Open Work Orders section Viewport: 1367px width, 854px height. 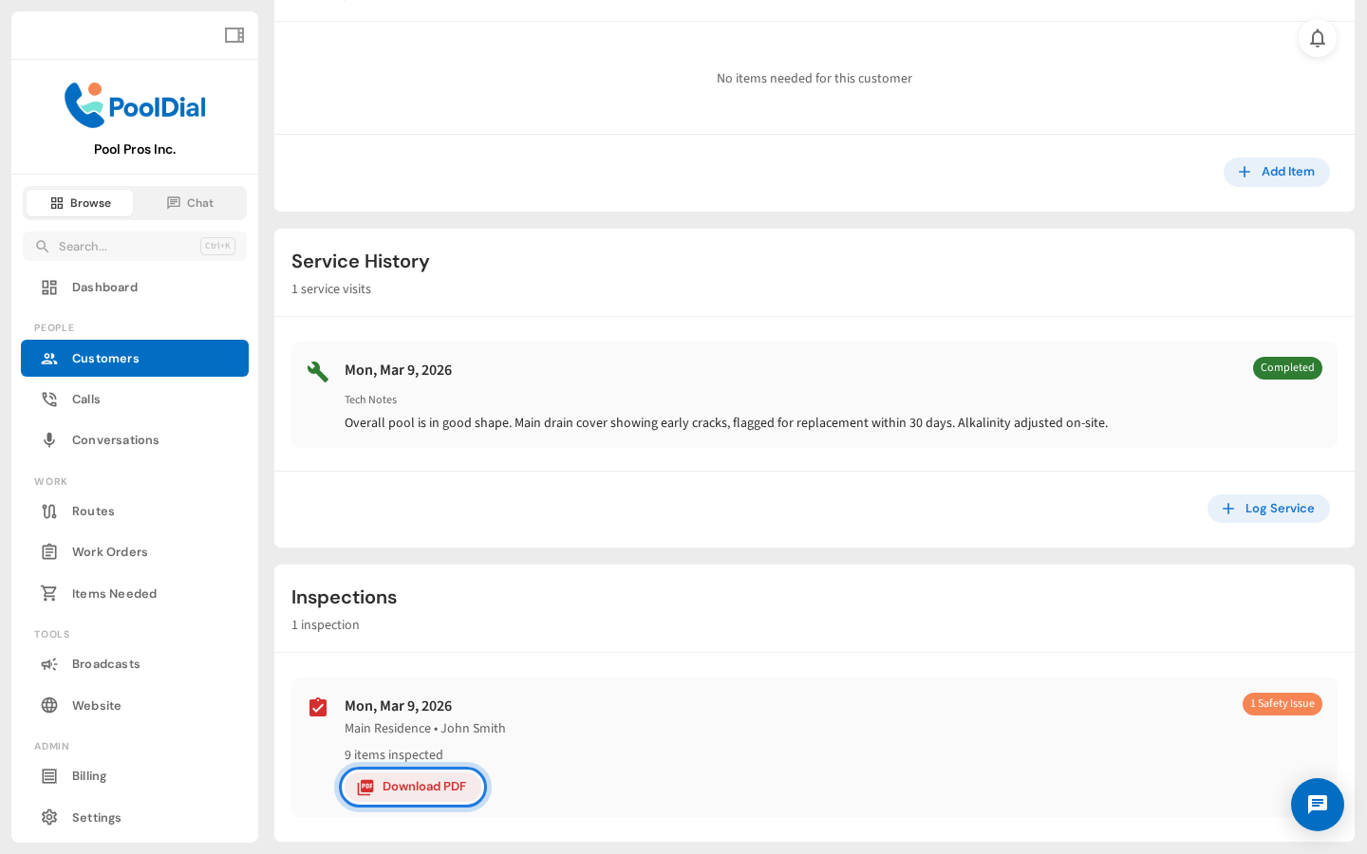coord(109,552)
